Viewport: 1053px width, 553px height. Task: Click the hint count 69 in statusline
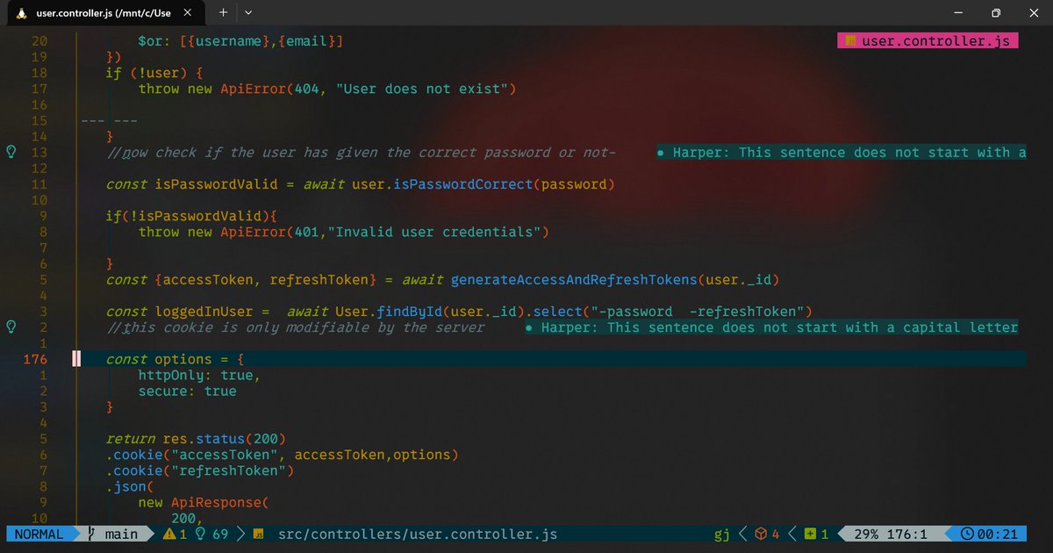pyautogui.click(x=220, y=534)
